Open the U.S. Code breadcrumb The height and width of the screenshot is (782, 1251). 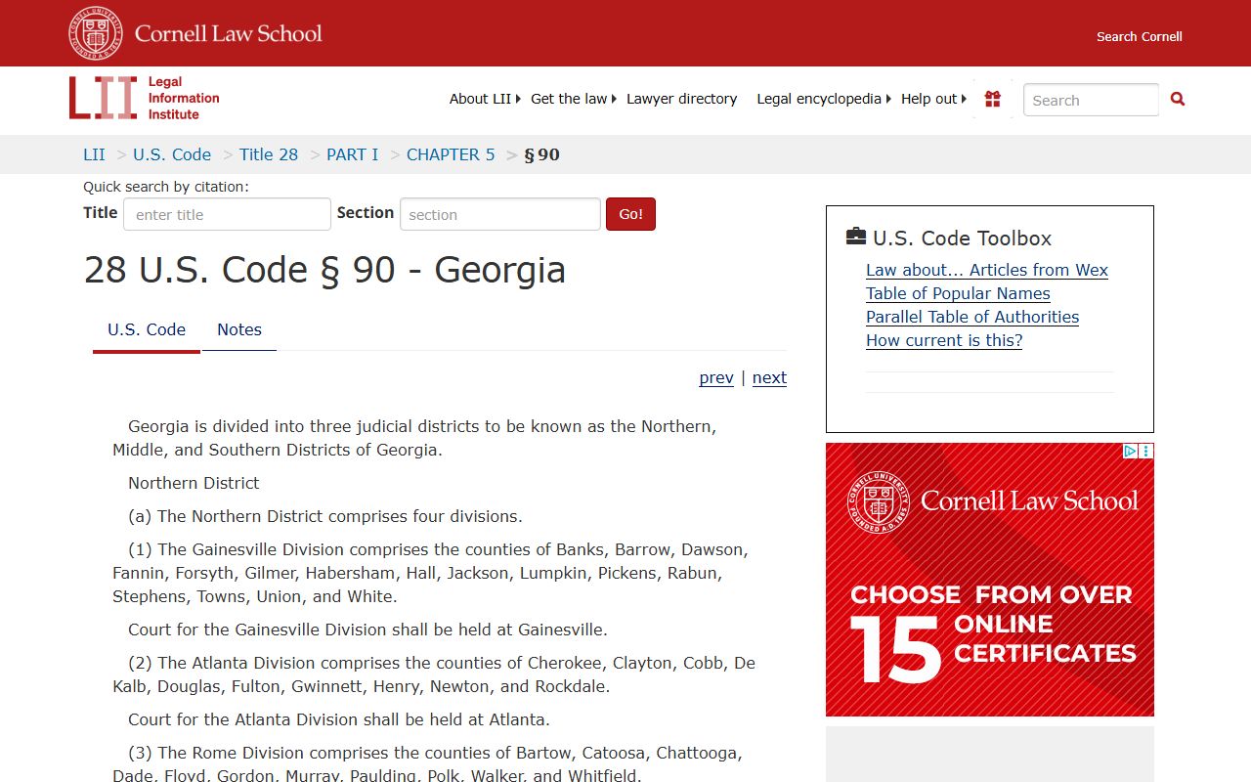click(x=172, y=154)
